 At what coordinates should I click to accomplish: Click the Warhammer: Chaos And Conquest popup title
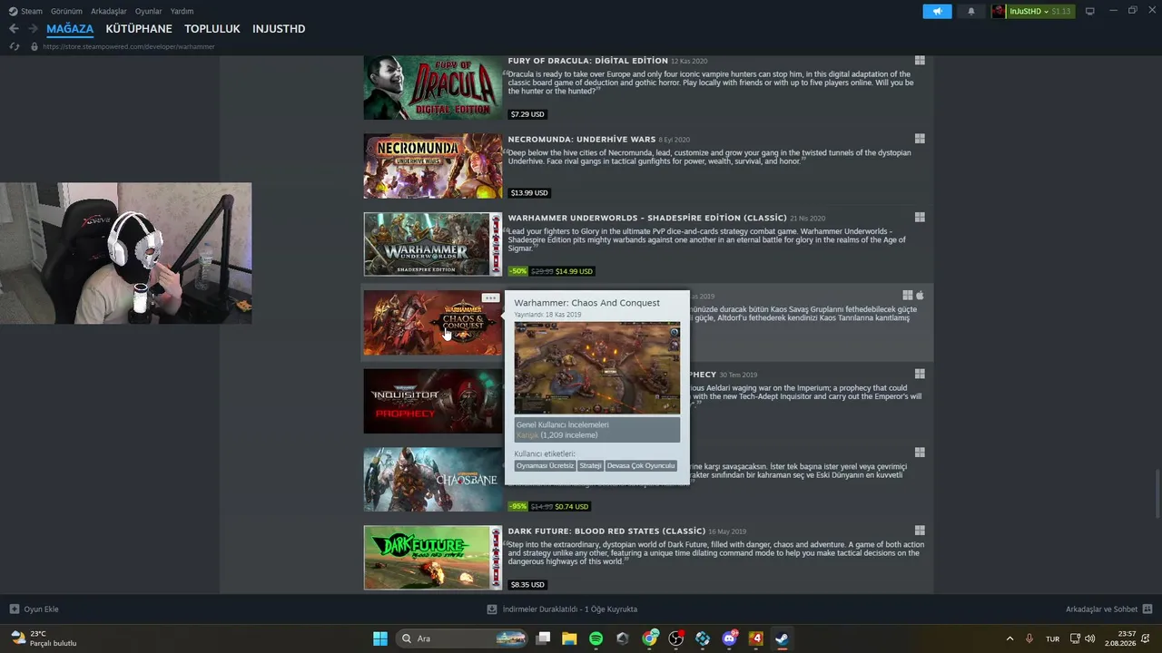(x=586, y=303)
